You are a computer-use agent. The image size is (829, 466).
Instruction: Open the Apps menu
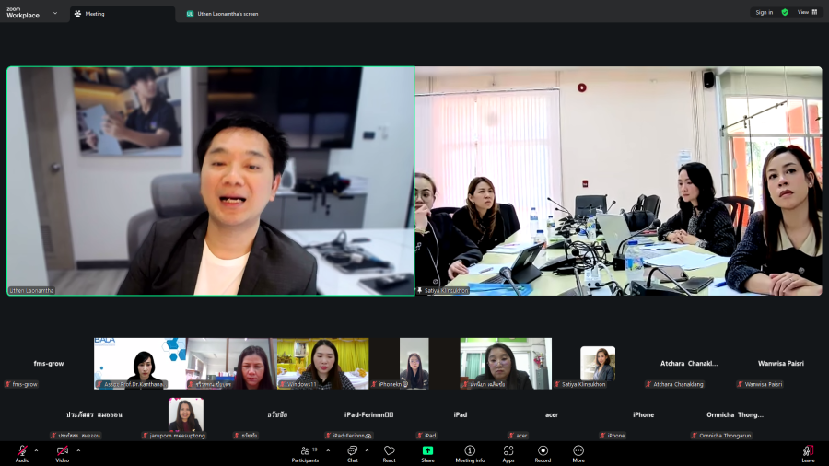[508, 451]
